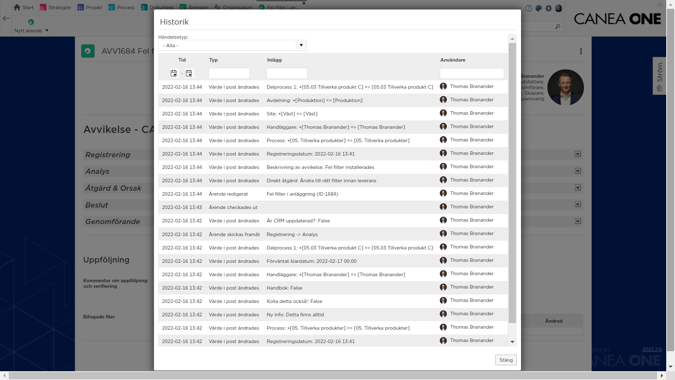Screen dimensions: 675x380
Task: Open the 2022.2.6 version link
Action: (x=652, y=349)
